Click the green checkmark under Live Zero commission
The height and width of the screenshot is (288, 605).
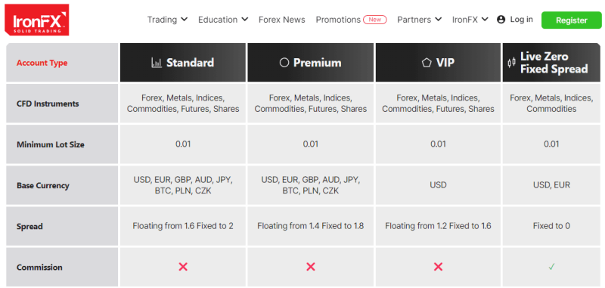click(551, 266)
